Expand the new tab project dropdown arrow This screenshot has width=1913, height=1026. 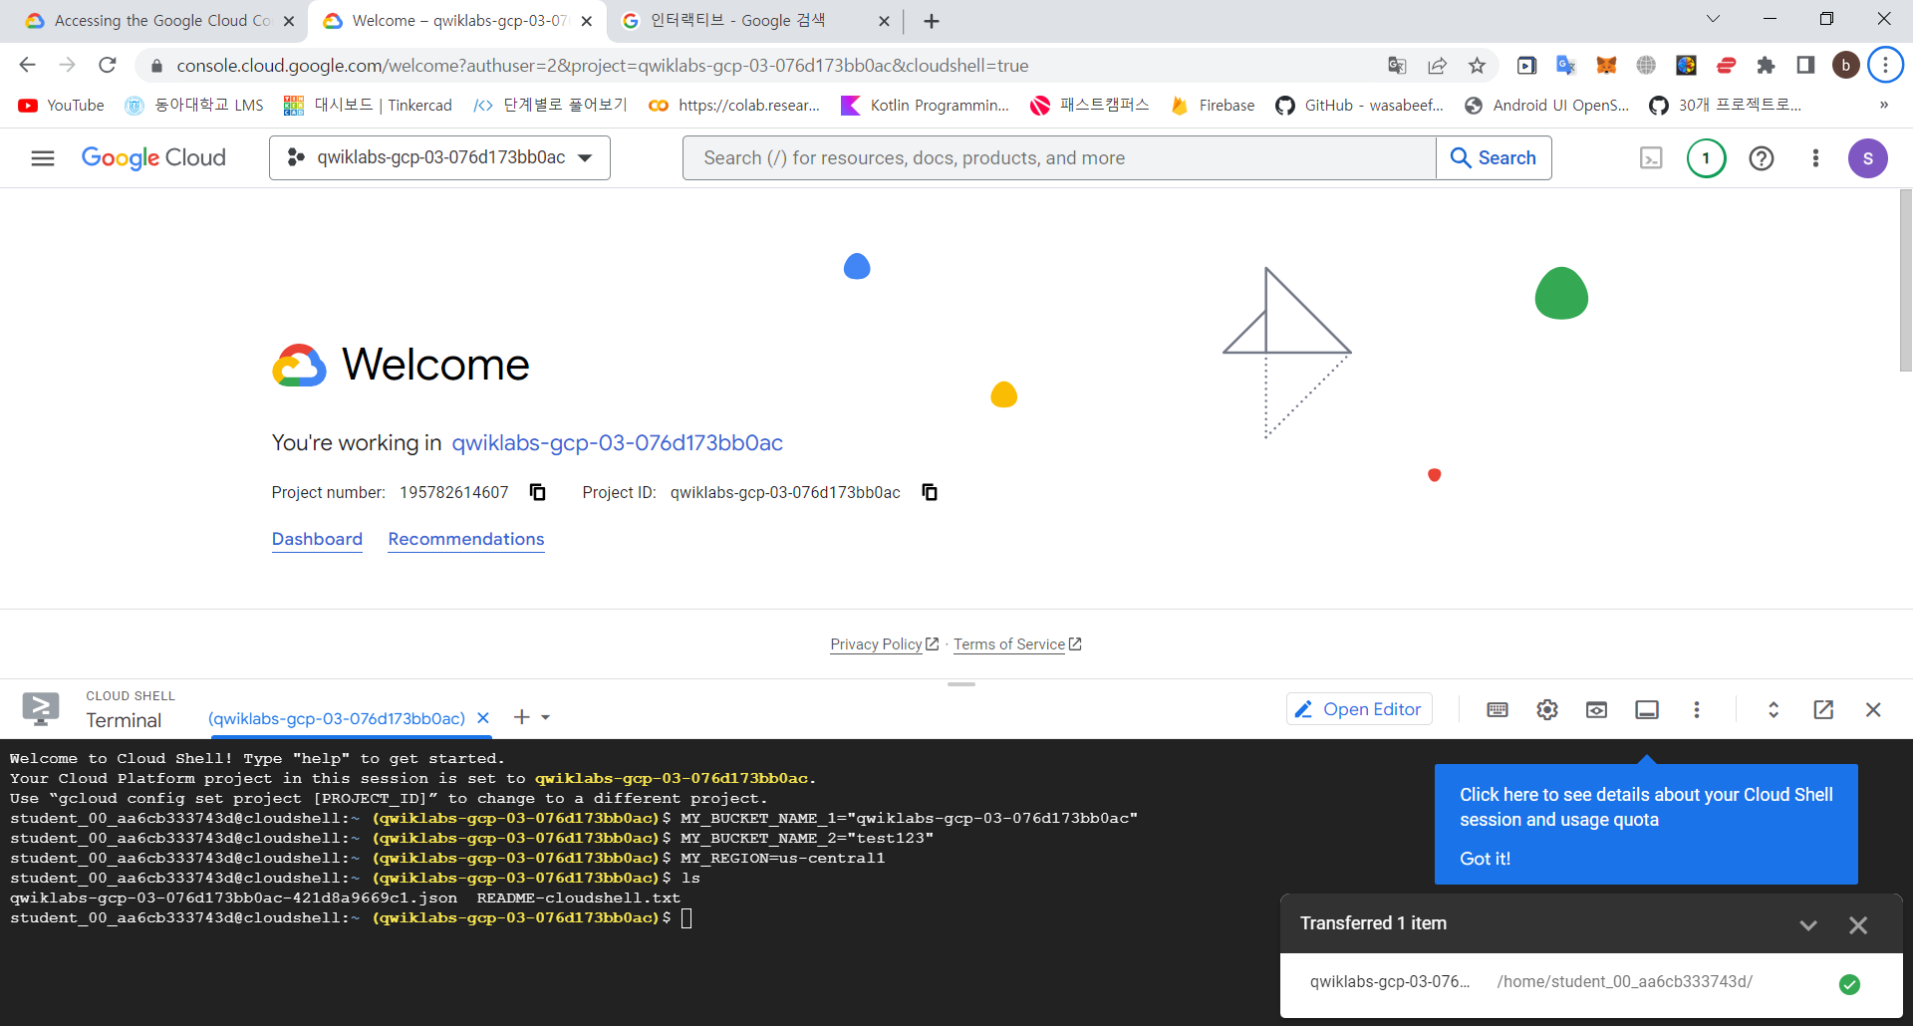(545, 717)
